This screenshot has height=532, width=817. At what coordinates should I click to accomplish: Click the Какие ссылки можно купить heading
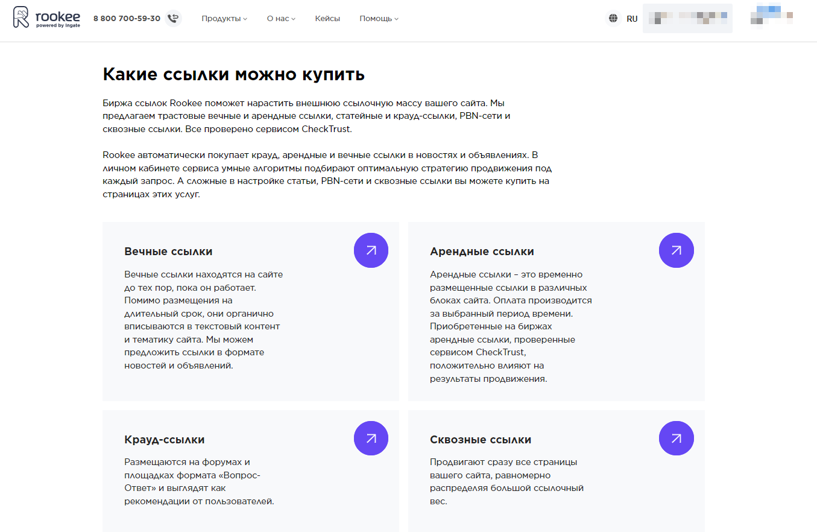(x=233, y=75)
